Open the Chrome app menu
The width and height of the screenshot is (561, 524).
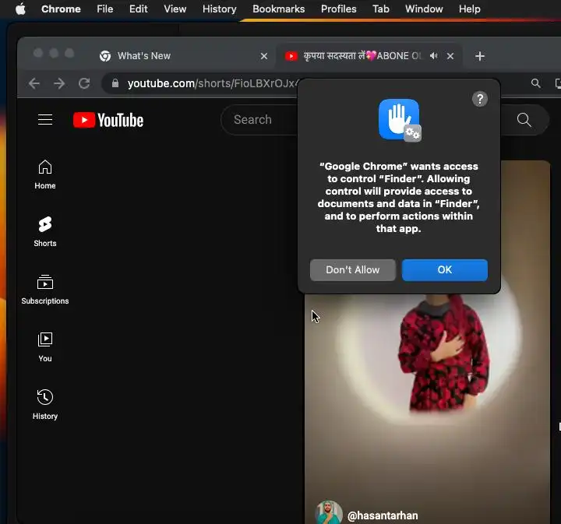pos(61,9)
